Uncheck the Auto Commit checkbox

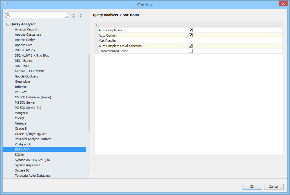pyautogui.click(x=191, y=35)
